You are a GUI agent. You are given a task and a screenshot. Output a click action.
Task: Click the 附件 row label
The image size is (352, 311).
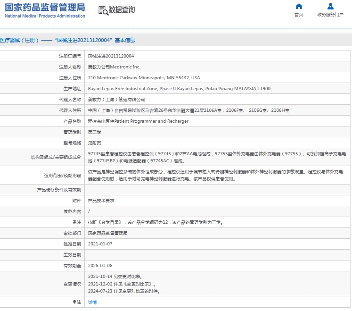pyautogui.click(x=76, y=201)
